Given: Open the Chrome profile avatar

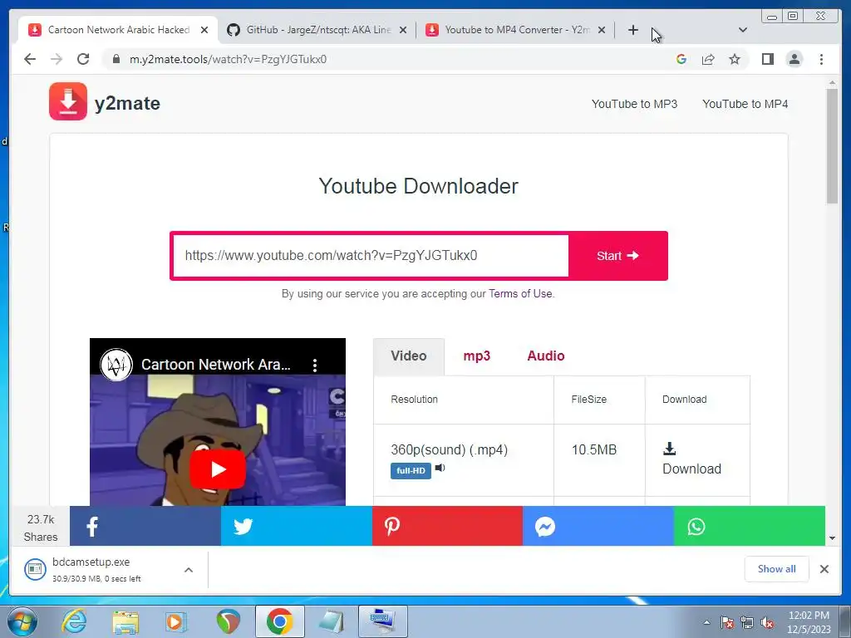Looking at the screenshot, I should (x=794, y=59).
